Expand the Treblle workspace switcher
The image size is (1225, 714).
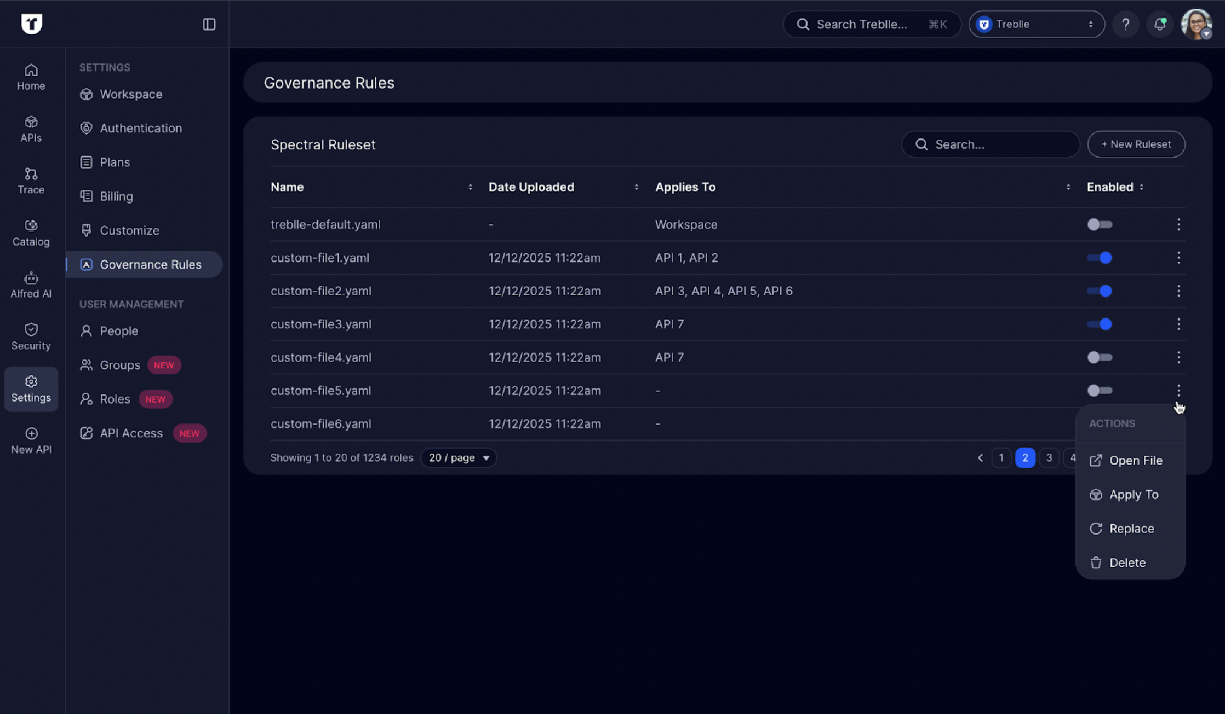coord(1036,24)
